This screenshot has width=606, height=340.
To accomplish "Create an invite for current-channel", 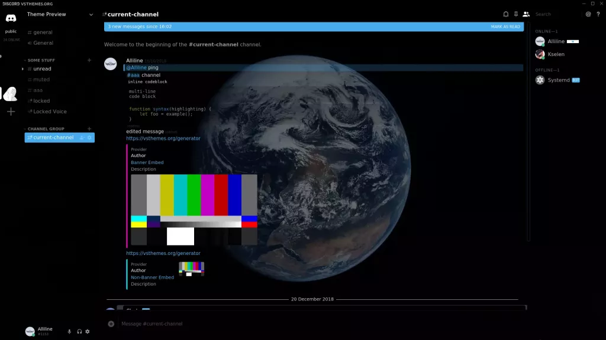I will point(80,137).
